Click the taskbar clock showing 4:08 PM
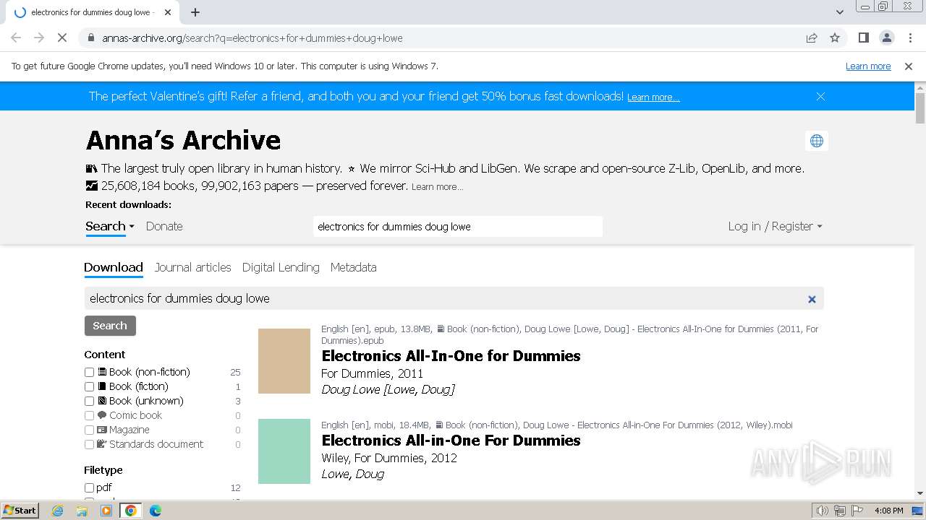The width and height of the screenshot is (926, 520). [888, 511]
